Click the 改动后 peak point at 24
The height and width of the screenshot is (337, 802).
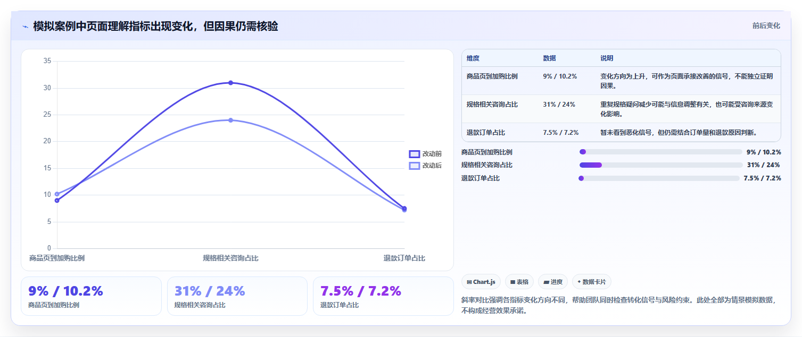click(x=230, y=120)
